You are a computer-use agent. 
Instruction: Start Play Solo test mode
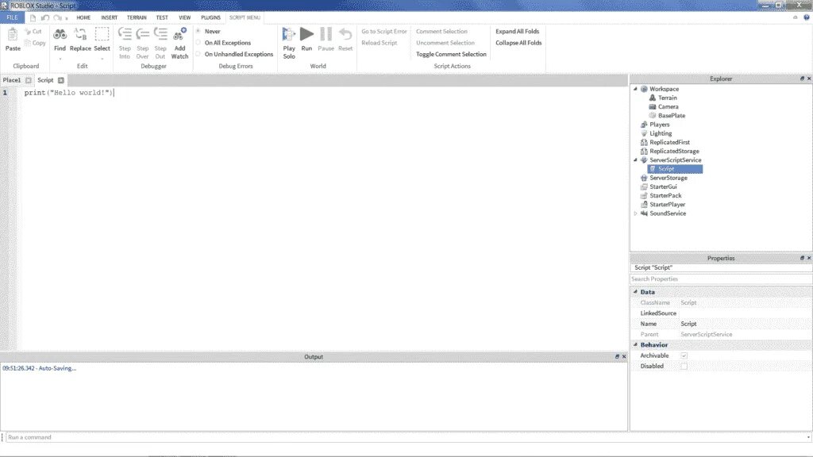click(289, 34)
